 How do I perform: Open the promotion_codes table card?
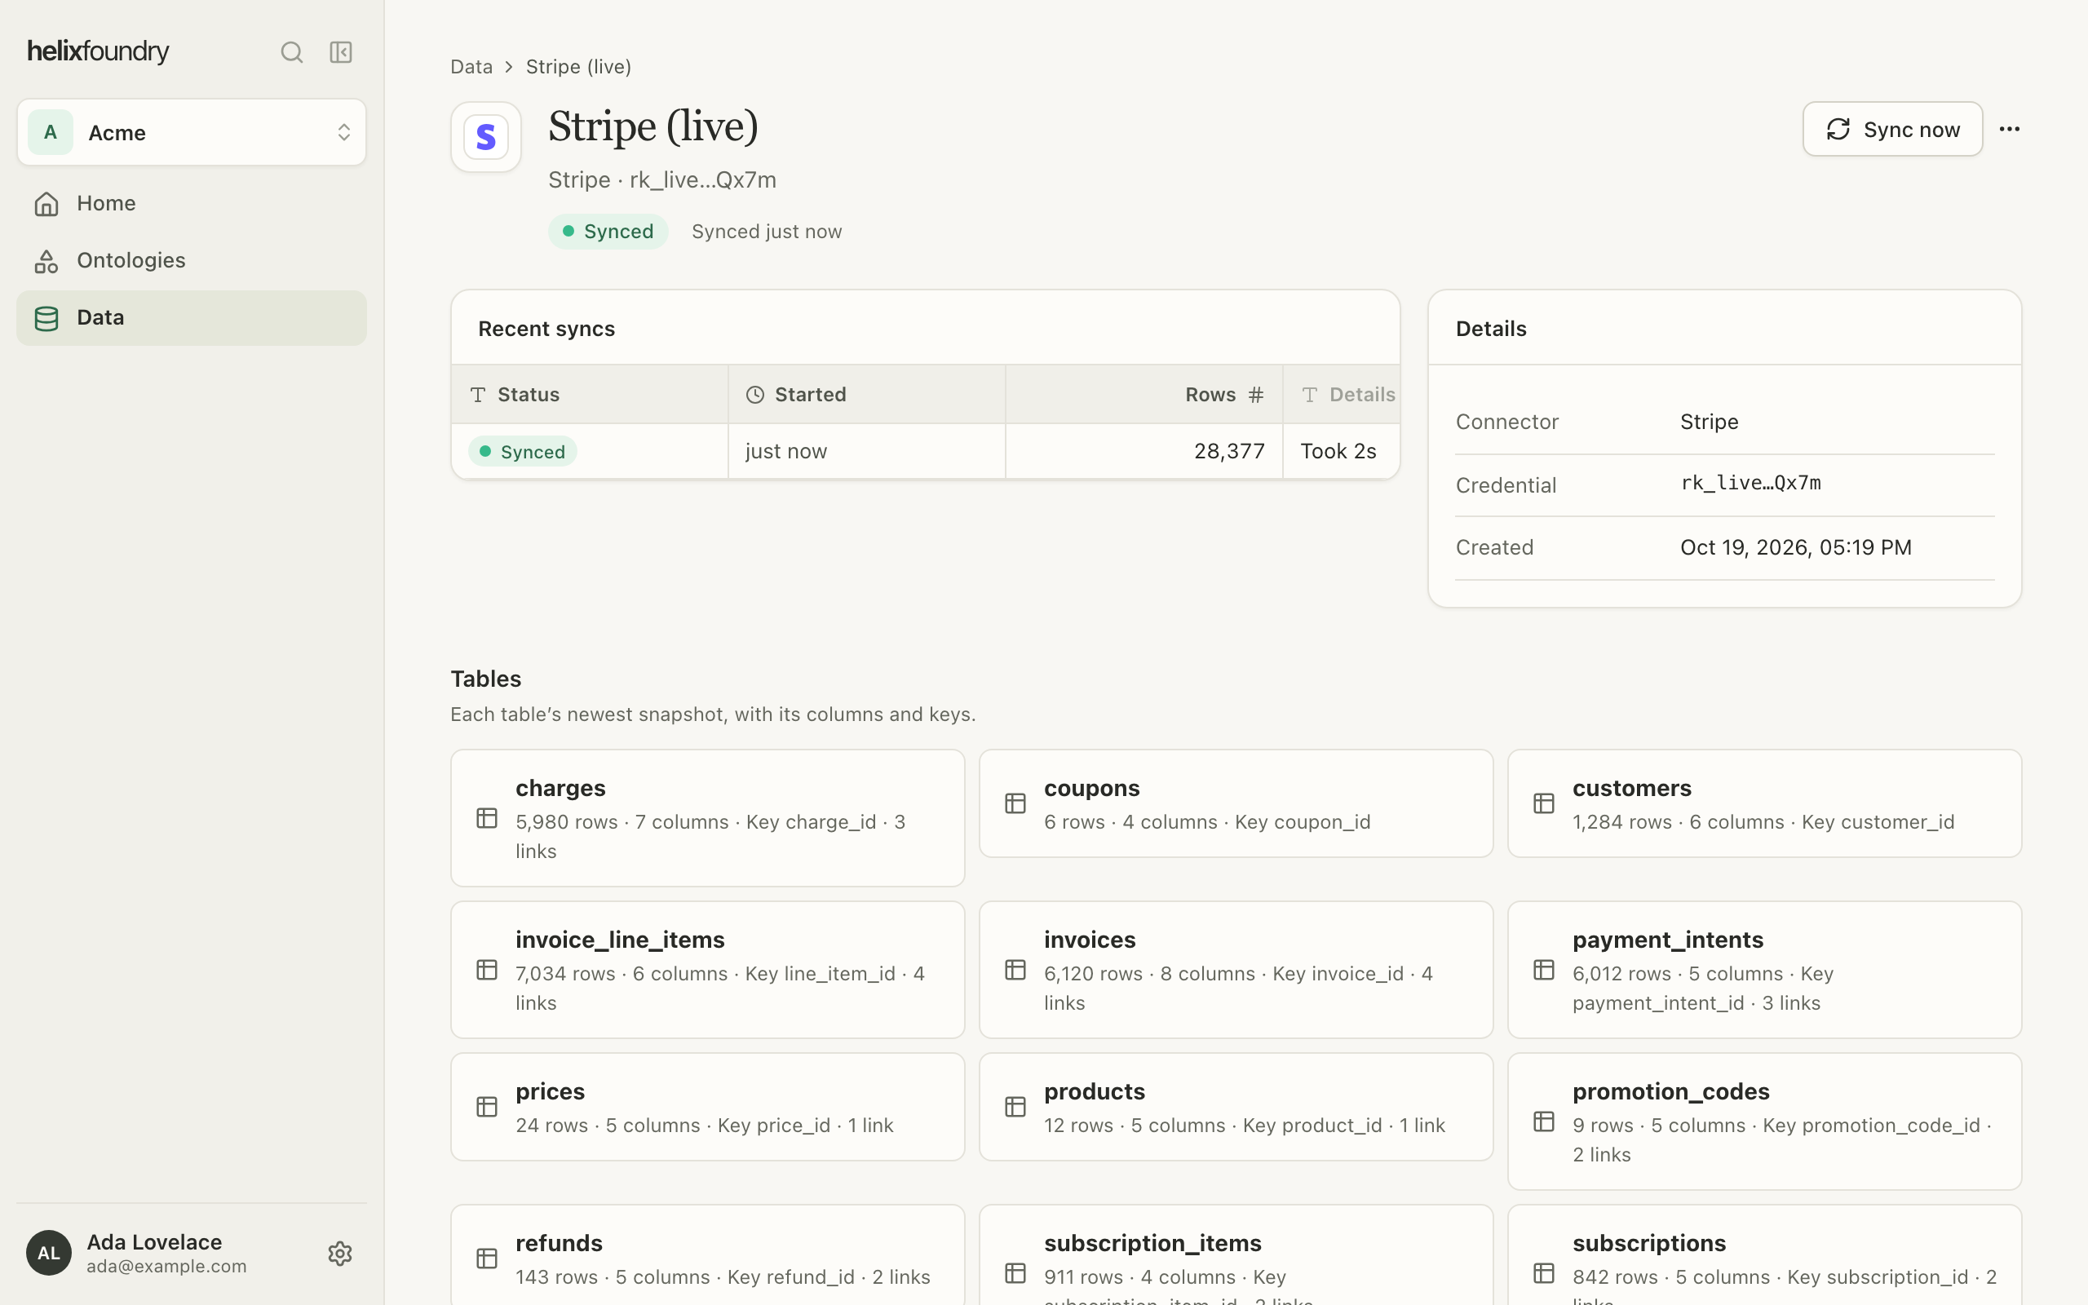point(1764,1121)
